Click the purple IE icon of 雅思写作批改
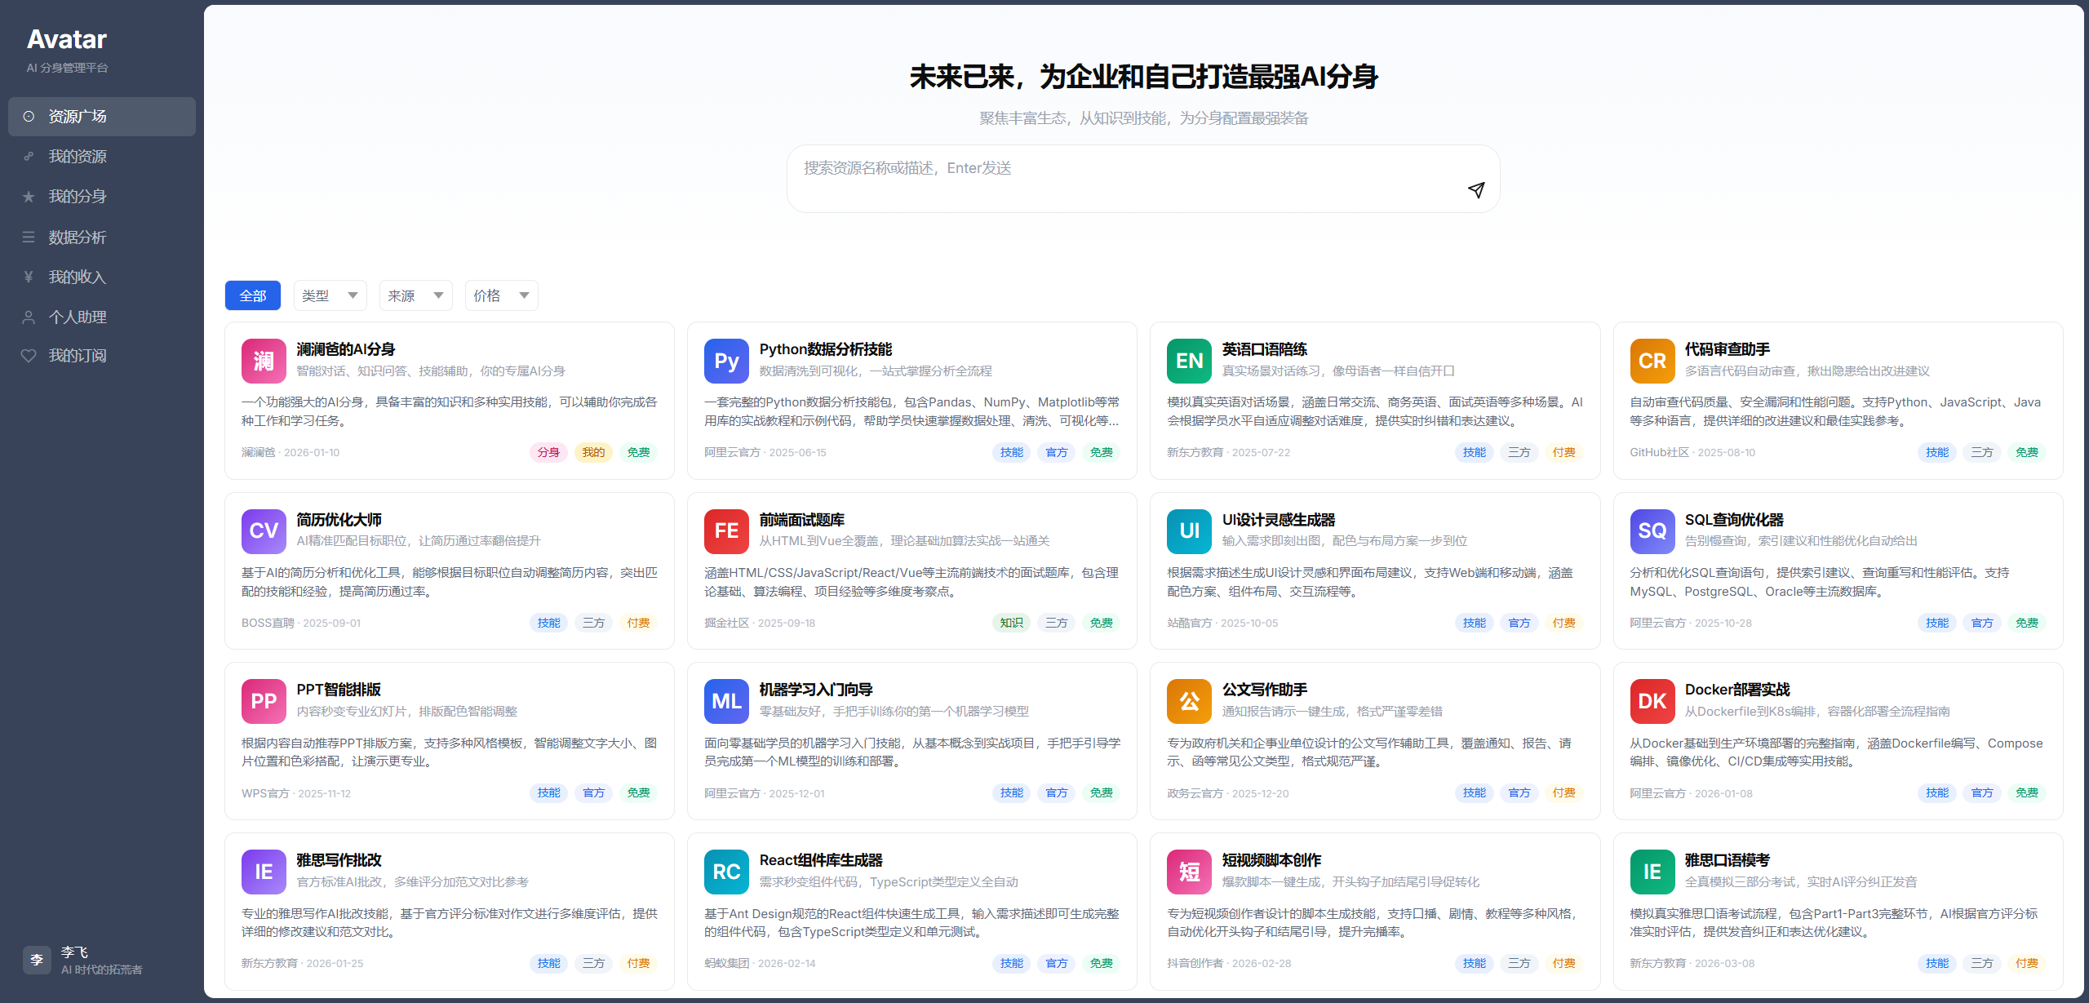This screenshot has height=1003, width=2089. coord(264,872)
